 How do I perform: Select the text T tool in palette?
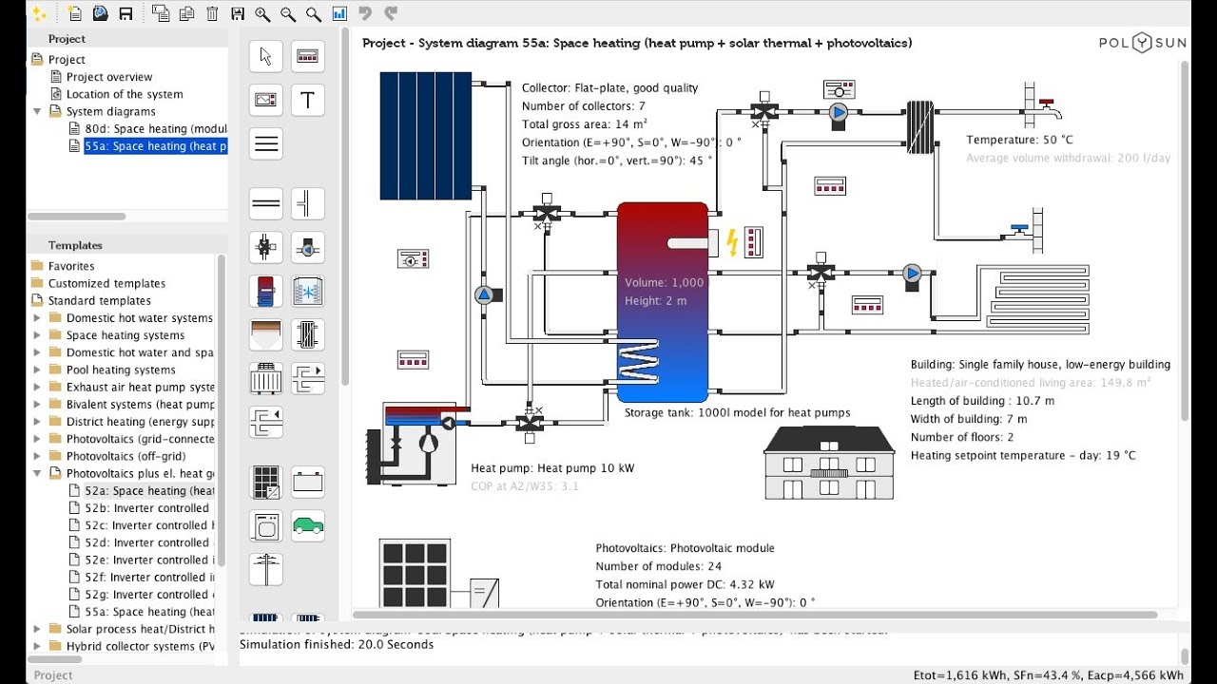point(307,100)
